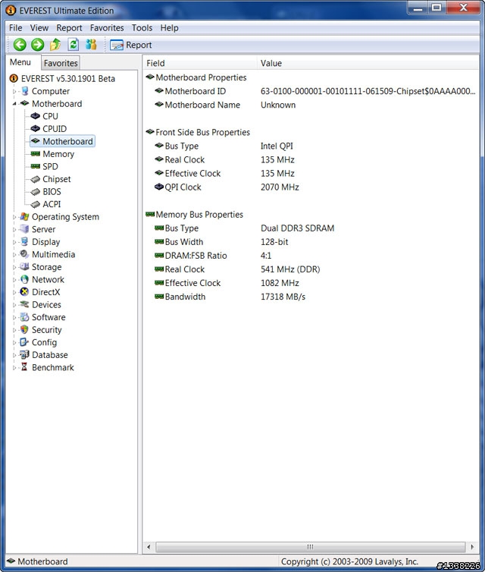Screen dimensions: 485x572
Task: Select the 1082 MHz Effective Clock value
Action: tap(280, 283)
